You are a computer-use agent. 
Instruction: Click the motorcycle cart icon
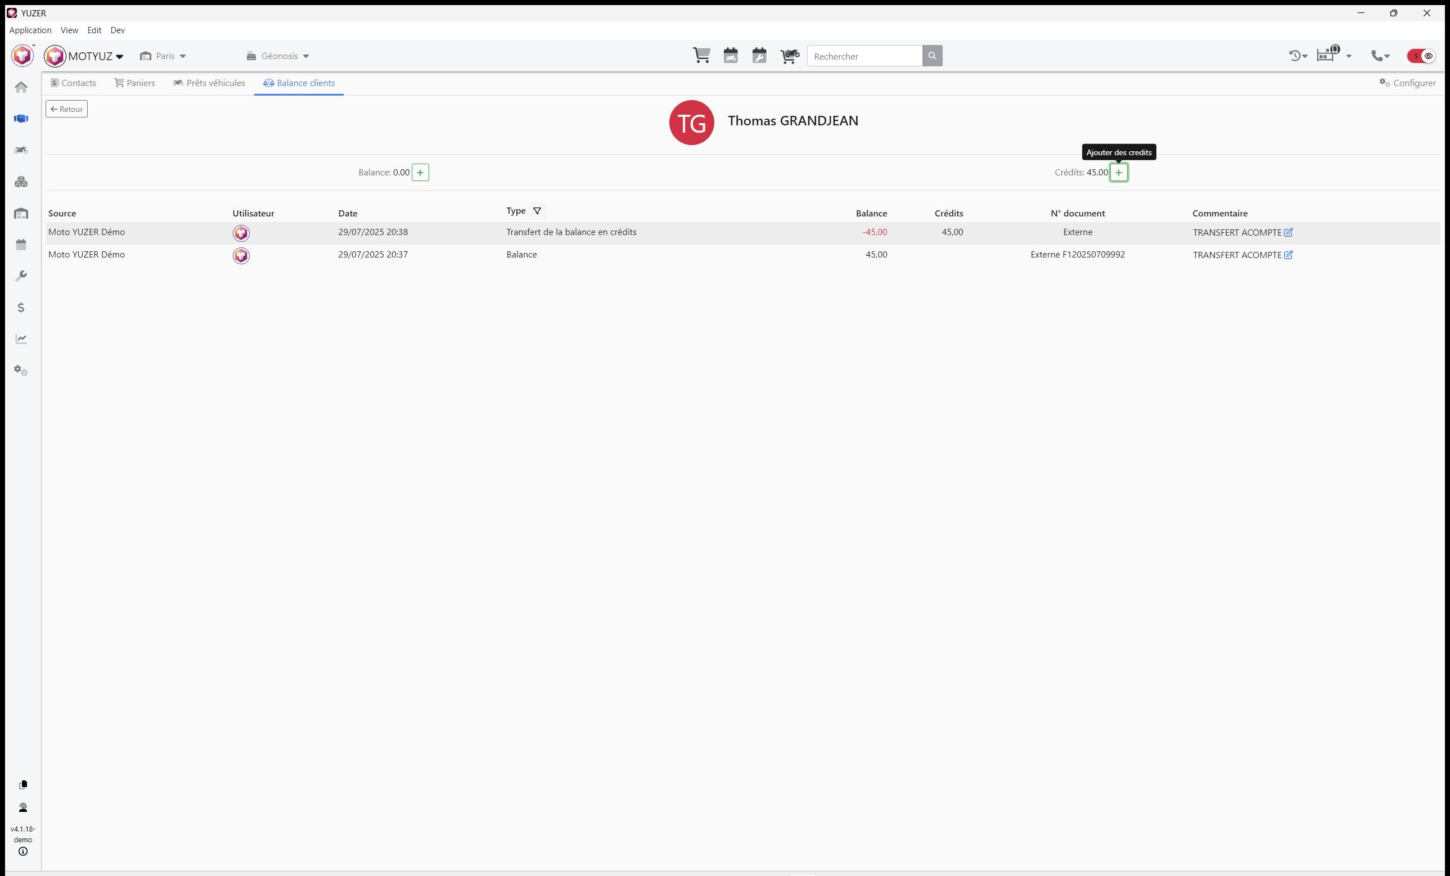[789, 56]
